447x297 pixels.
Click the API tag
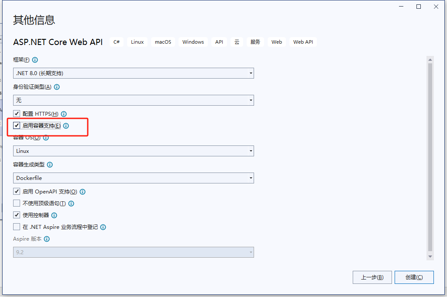[x=219, y=42]
